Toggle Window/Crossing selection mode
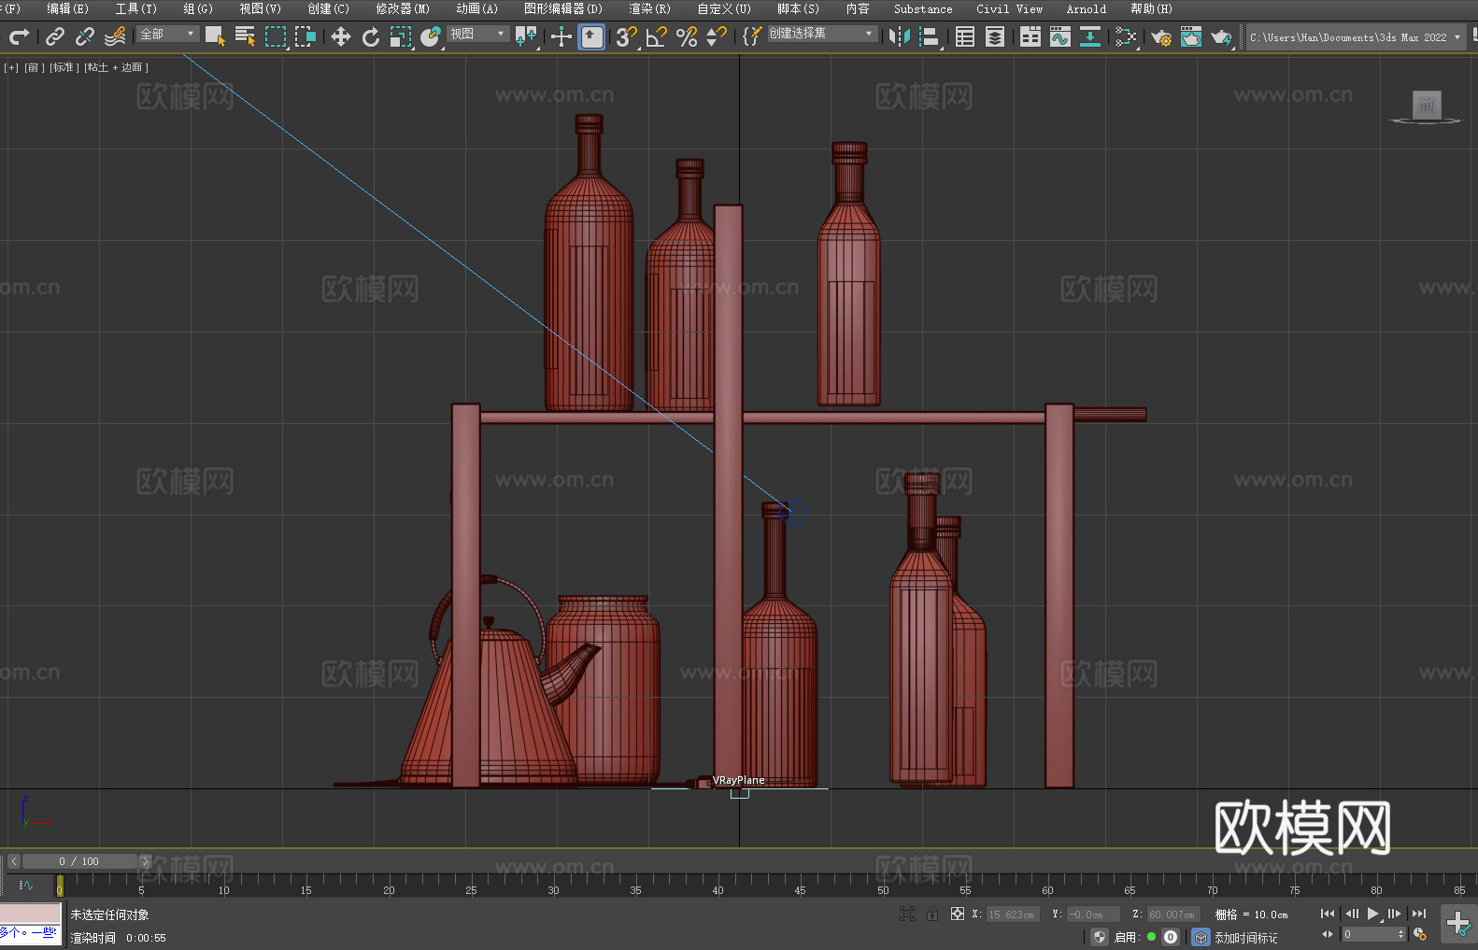This screenshot has width=1478, height=950. click(x=306, y=36)
